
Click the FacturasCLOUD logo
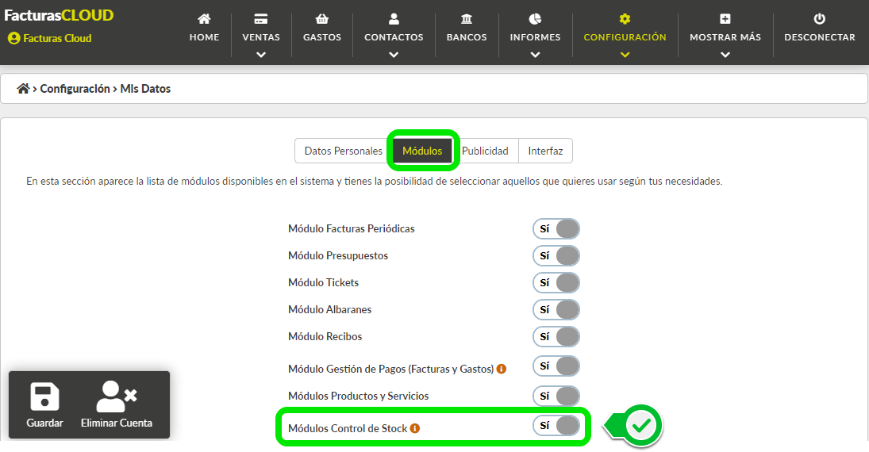coord(59,16)
